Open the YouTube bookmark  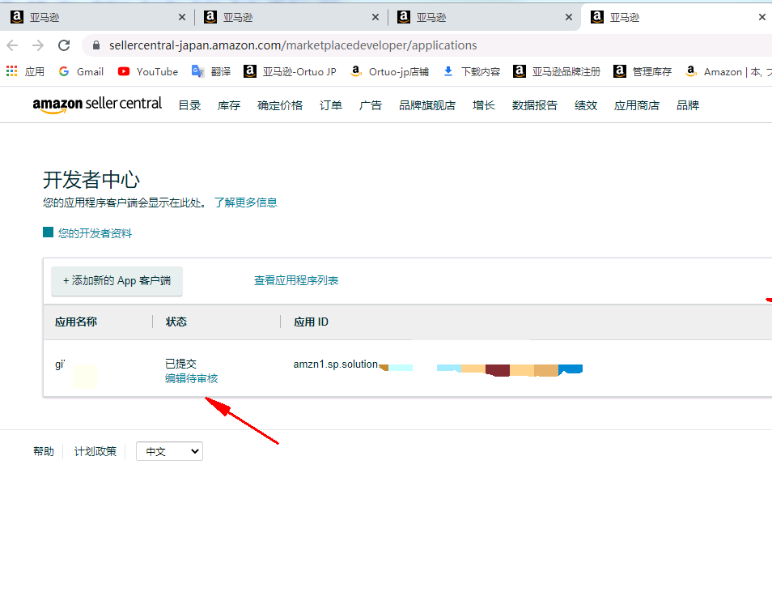(147, 71)
